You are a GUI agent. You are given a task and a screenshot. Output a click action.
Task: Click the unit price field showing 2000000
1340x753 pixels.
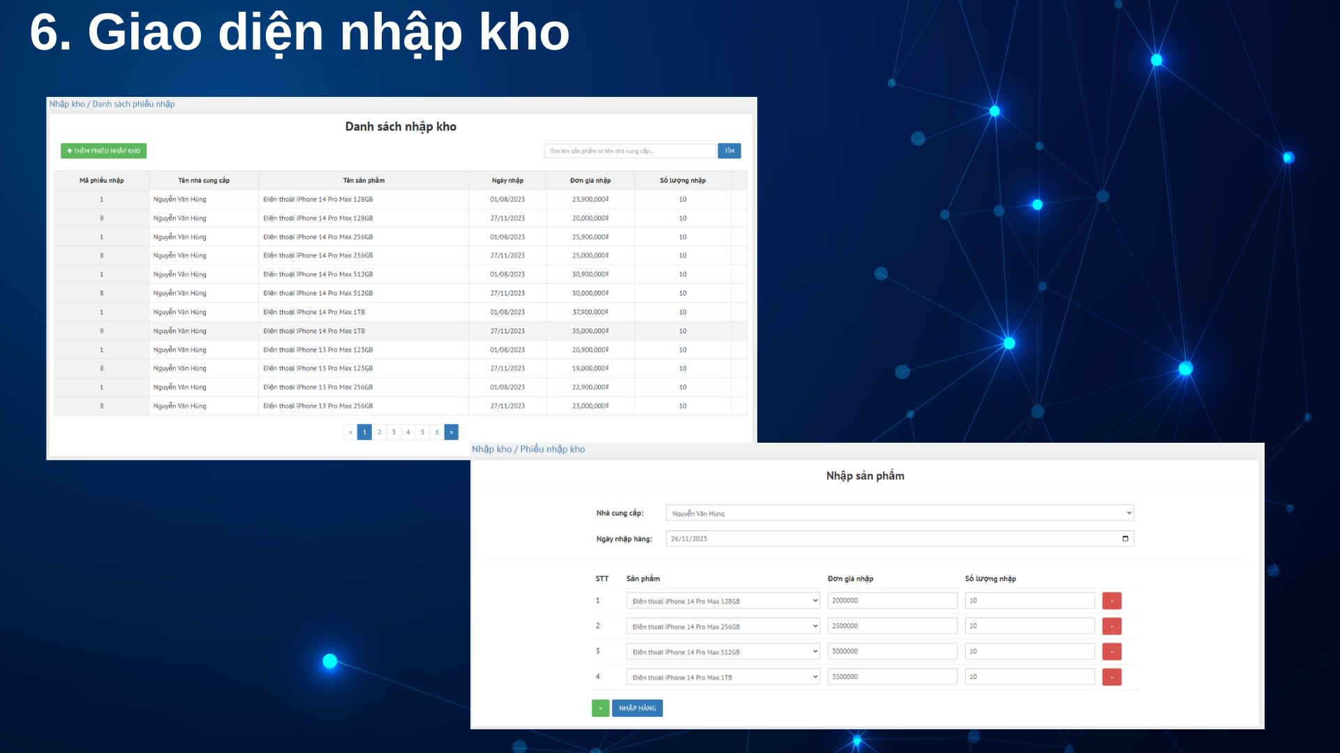[891, 600]
